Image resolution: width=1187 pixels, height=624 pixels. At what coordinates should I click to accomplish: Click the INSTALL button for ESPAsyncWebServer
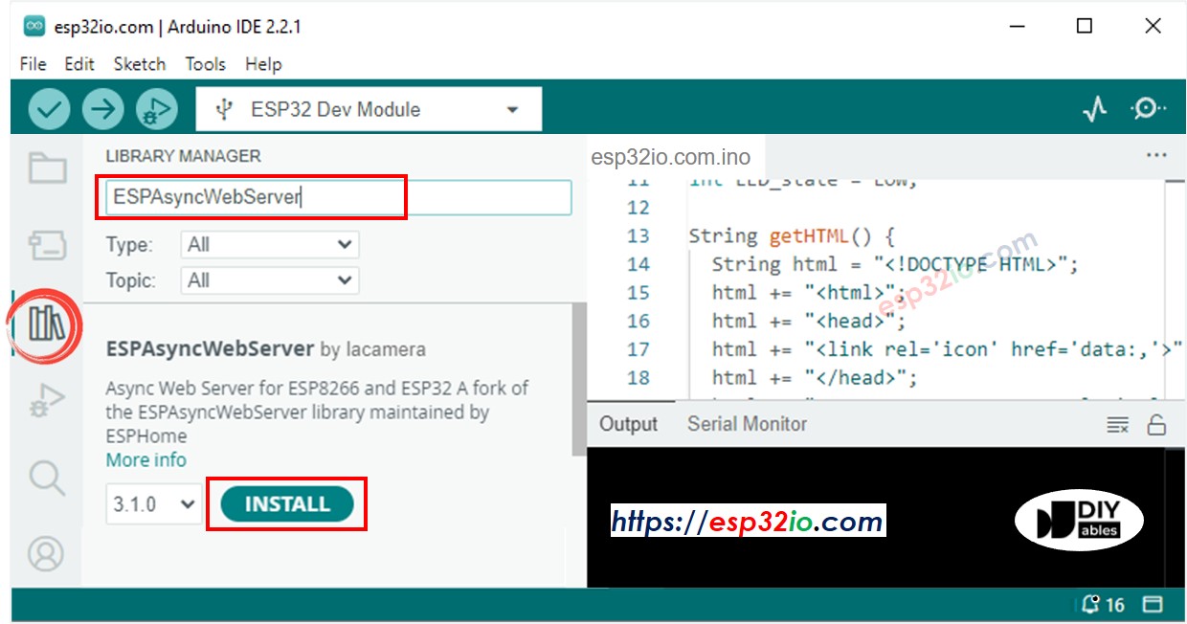click(x=287, y=504)
